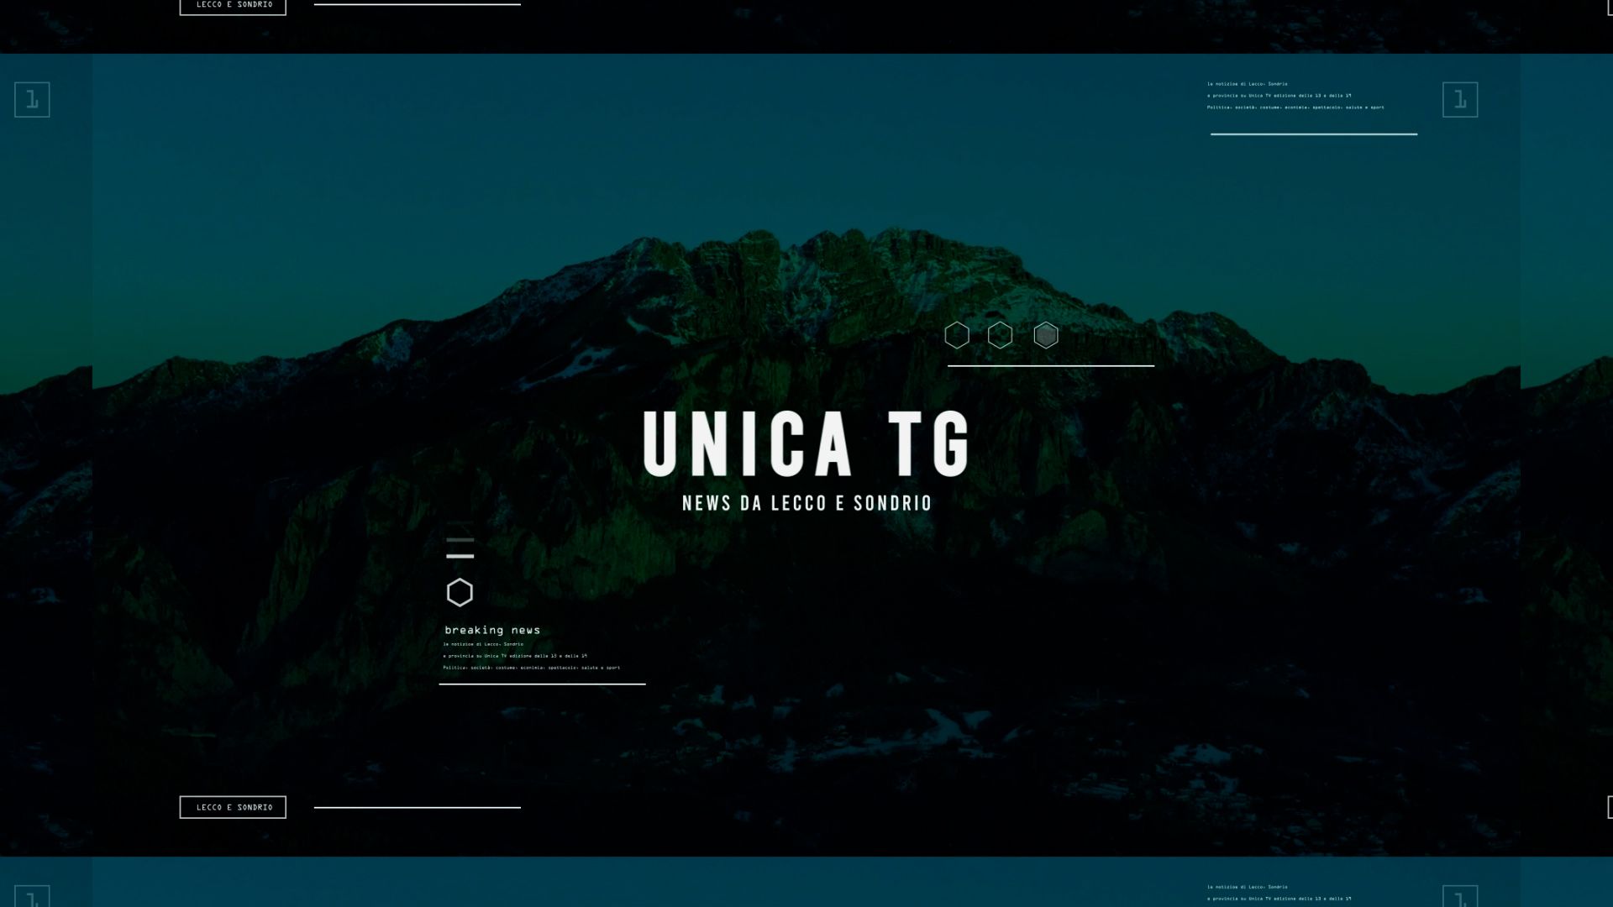This screenshot has height=907, width=1613.
Task: Open the LECCO E SONDRIO tab at top left
Action: 233,5
